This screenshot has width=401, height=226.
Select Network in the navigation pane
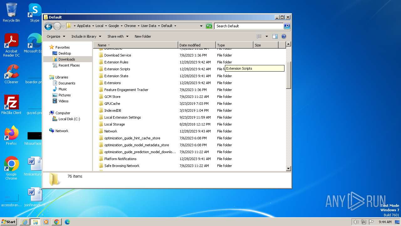point(62,131)
